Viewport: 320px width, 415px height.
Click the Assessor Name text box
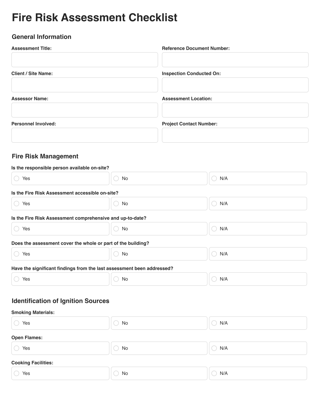point(84,110)
